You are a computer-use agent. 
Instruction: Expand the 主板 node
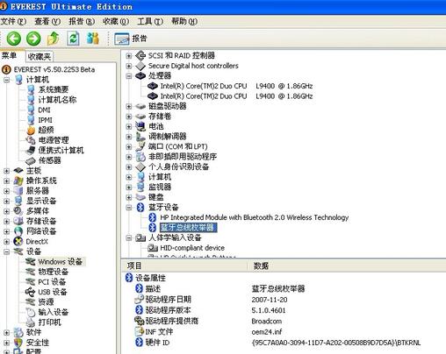(6, 171)
